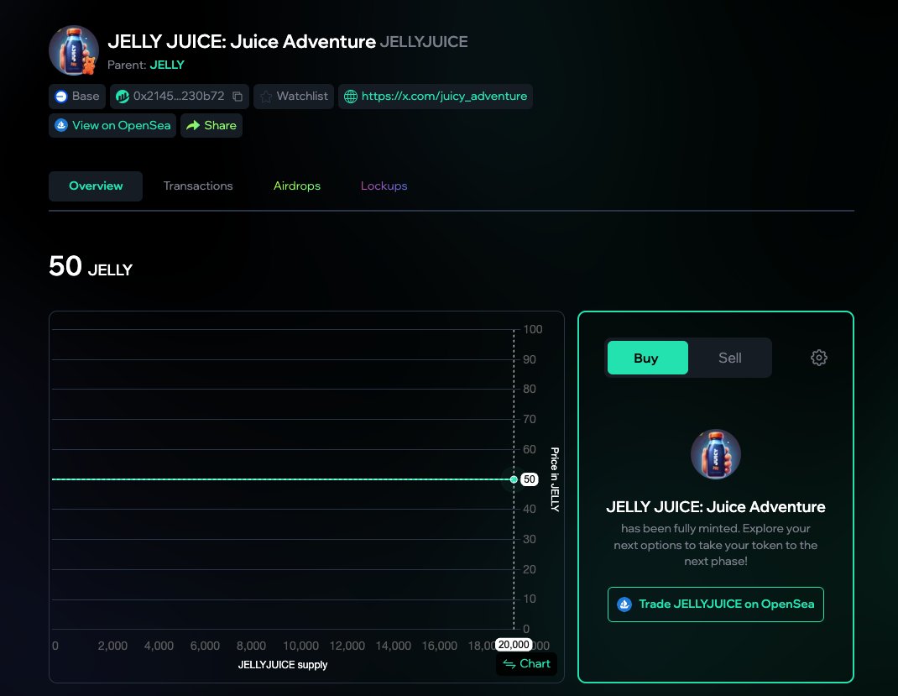Select the Overview tab
Image resolution: width=898 pixels, height=696 pixels.
(x=96, y=186)
